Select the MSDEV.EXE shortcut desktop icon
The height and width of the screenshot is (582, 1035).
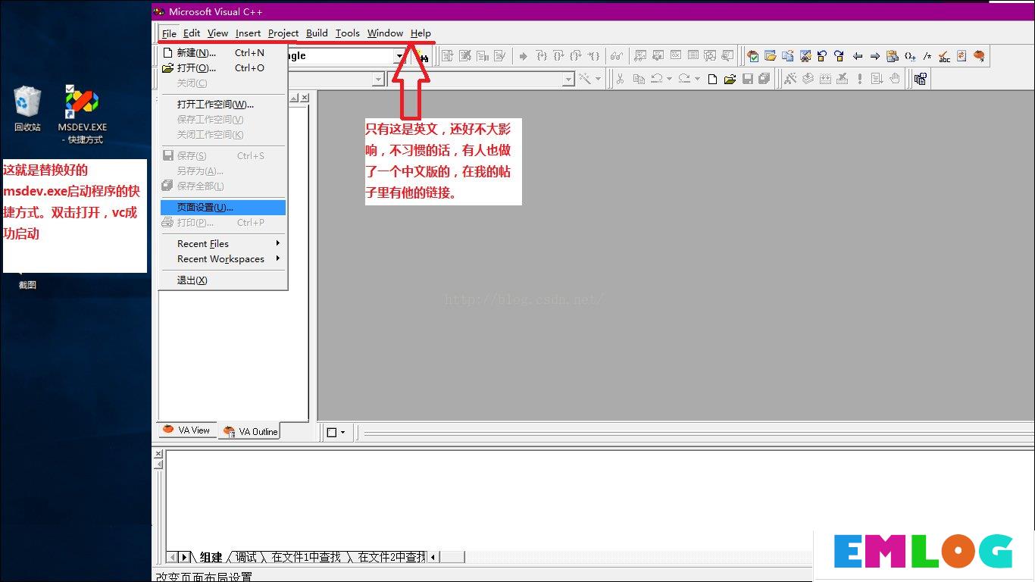pyautogui.click(x=82, y=114)
